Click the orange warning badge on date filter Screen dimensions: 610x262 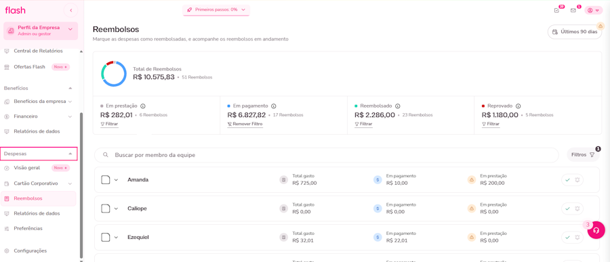click(600, 26)
